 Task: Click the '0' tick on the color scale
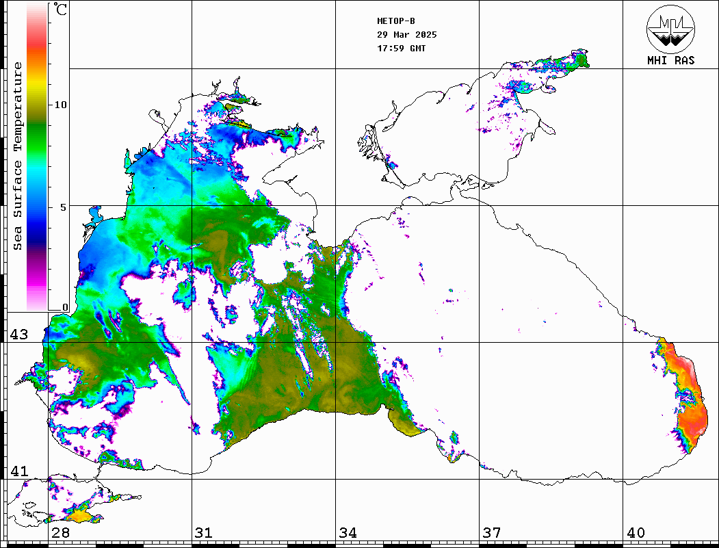(x=65, y=307)
